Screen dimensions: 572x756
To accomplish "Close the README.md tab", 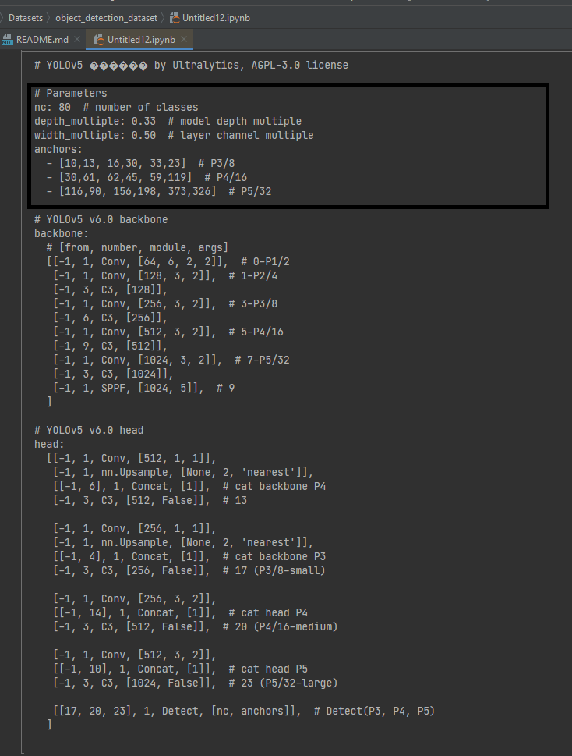I will [78, 39].
